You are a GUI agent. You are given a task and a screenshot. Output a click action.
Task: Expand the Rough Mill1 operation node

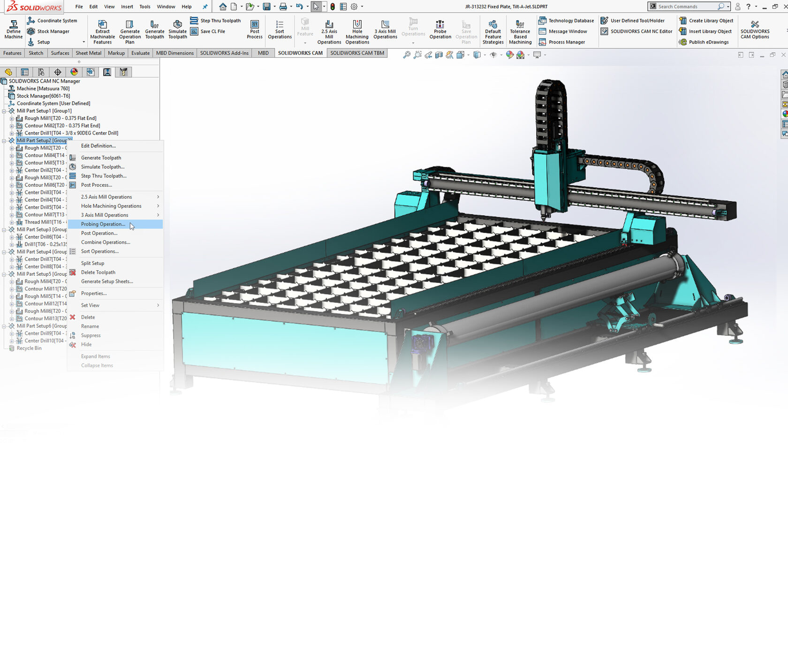[12, 119]
